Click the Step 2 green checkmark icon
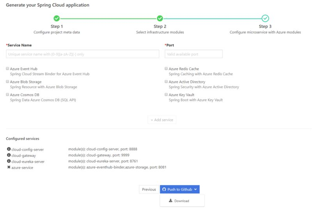312x213 pixels. [160, 18]
